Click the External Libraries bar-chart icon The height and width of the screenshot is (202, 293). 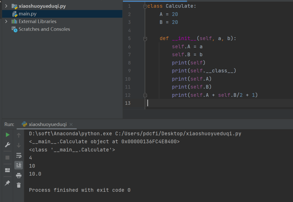14,21
